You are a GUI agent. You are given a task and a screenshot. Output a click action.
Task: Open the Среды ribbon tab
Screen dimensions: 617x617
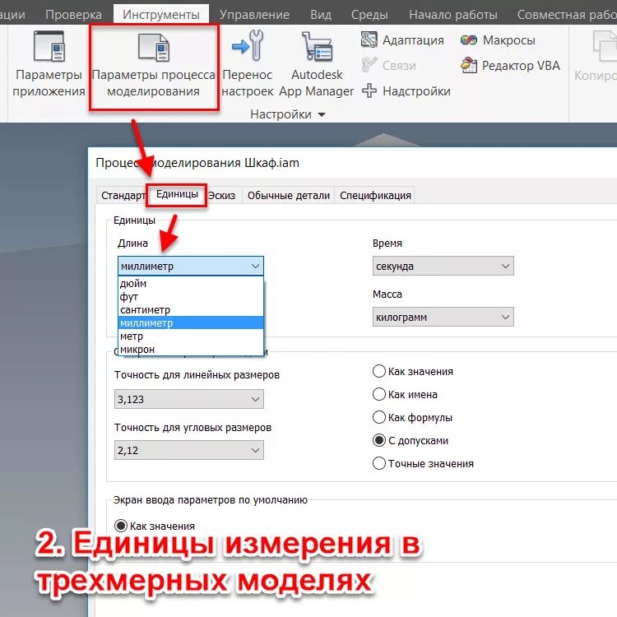tap(369, 15)
